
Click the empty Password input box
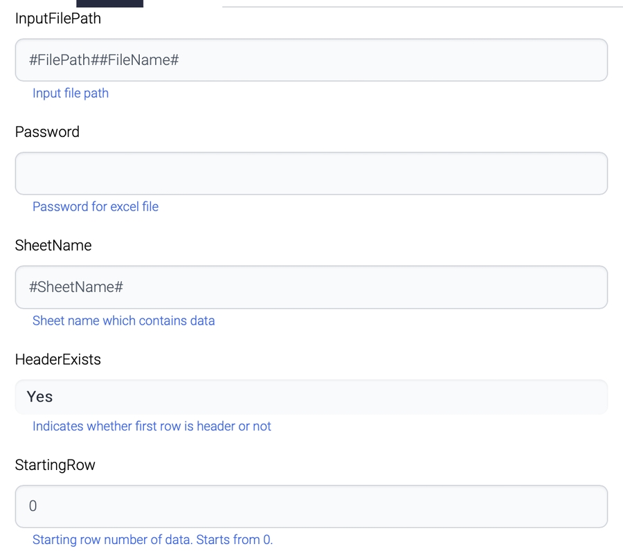311,173
